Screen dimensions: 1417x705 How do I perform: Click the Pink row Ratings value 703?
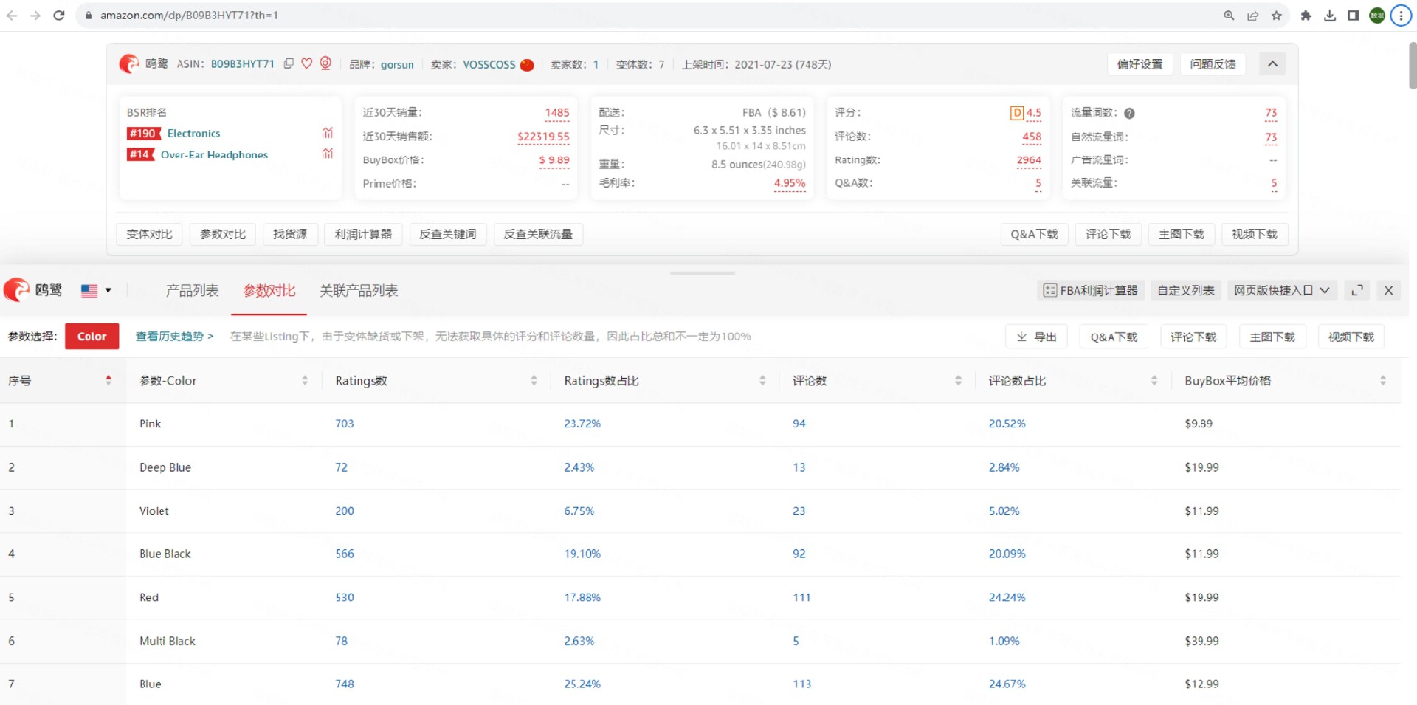(345, 424)
